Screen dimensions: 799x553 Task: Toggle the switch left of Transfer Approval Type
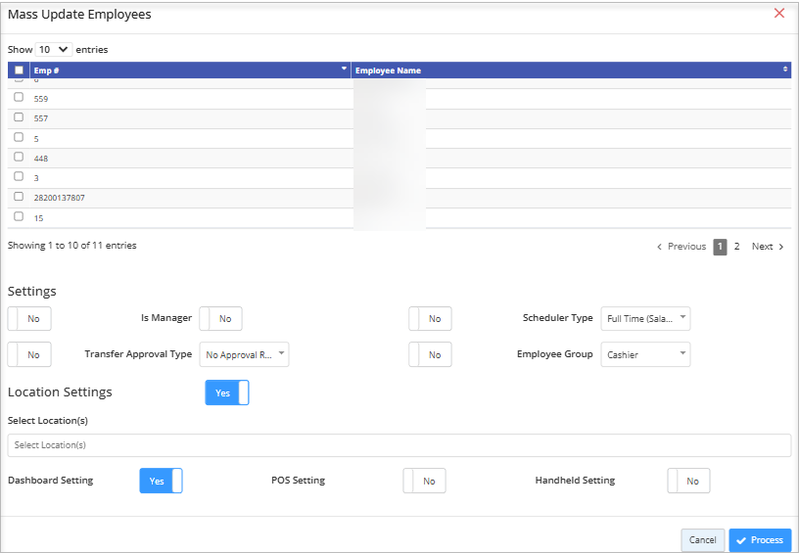coord(29,354)
